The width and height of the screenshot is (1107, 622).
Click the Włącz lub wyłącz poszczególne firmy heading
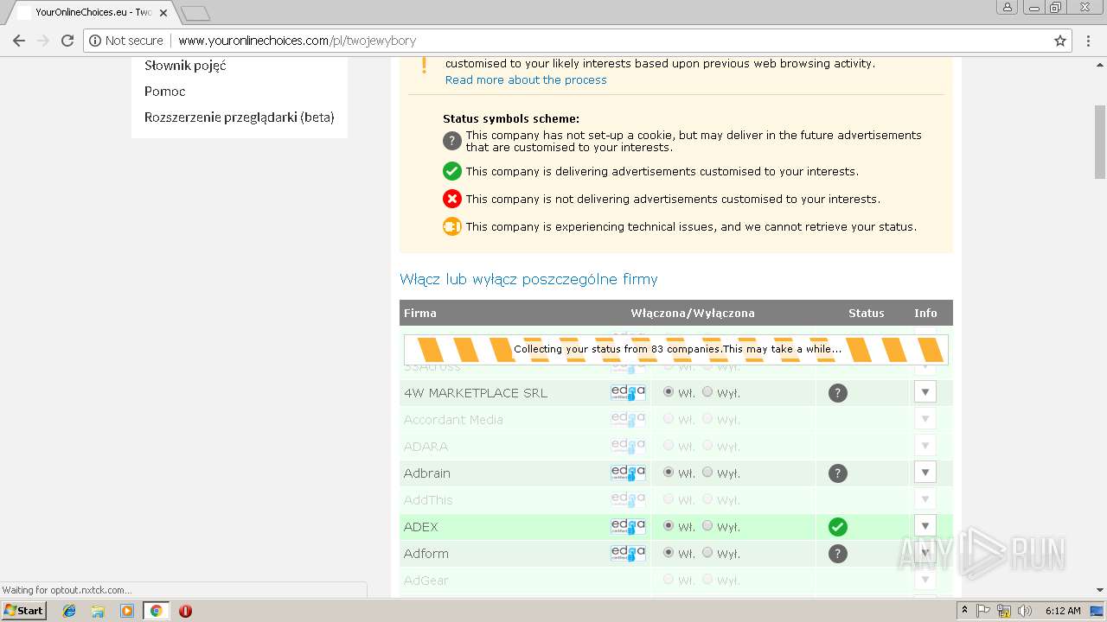tap(528, 279)
